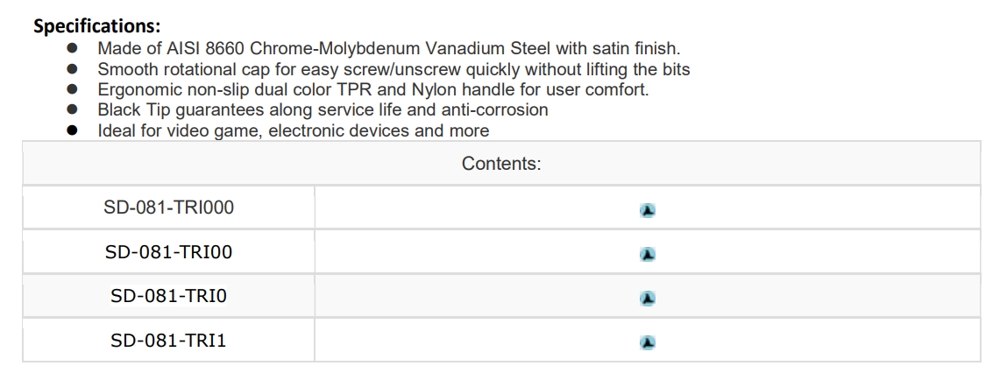Select the ergonomic TPR handle specification line
This screenshot has height=373, width=1007.
pyautogui.click(x=372, y=89)
